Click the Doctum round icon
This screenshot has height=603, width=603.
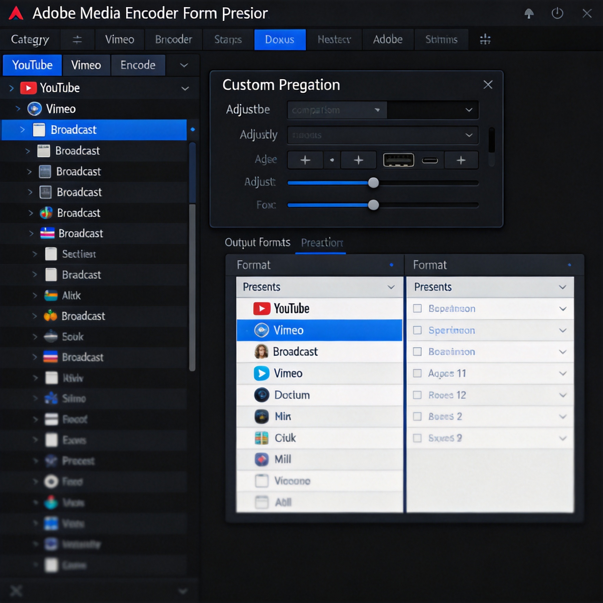click(261, 395)
